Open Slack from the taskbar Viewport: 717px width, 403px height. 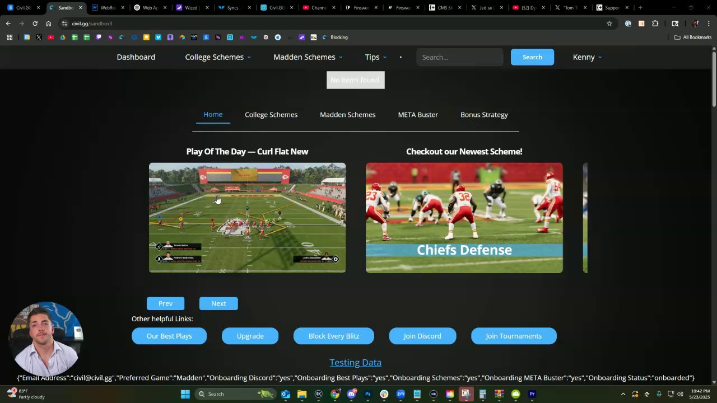point(384,394)
